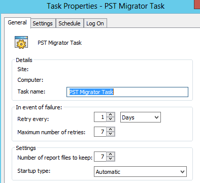The height and width of the screenshot is (183, 200).
Task: Open the Days retry unit dropdown
Action: click(141, 117)
